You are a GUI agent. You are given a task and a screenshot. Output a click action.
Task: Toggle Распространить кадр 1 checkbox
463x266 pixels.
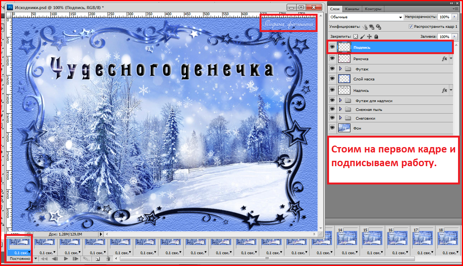(x=411, y=27)
